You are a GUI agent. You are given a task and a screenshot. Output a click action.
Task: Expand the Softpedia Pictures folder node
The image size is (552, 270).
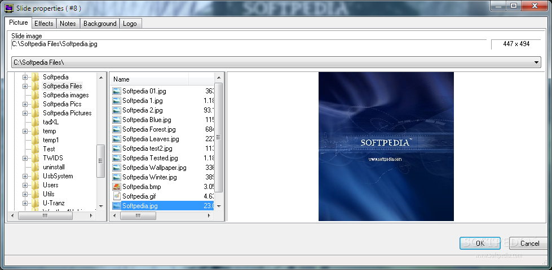(25, 113)
